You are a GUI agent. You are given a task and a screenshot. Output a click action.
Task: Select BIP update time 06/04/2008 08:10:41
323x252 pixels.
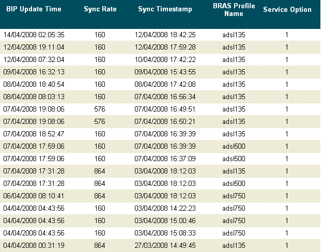click(34, 196)
